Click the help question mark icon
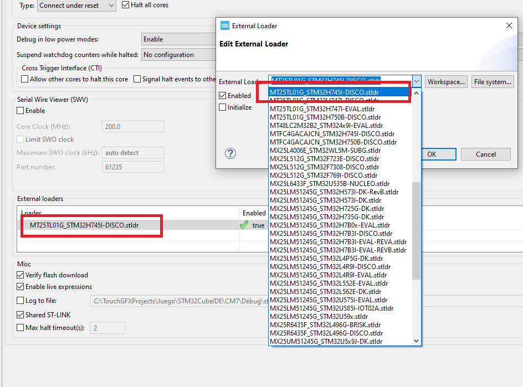The image size is (523, 387). coord(230,153)
